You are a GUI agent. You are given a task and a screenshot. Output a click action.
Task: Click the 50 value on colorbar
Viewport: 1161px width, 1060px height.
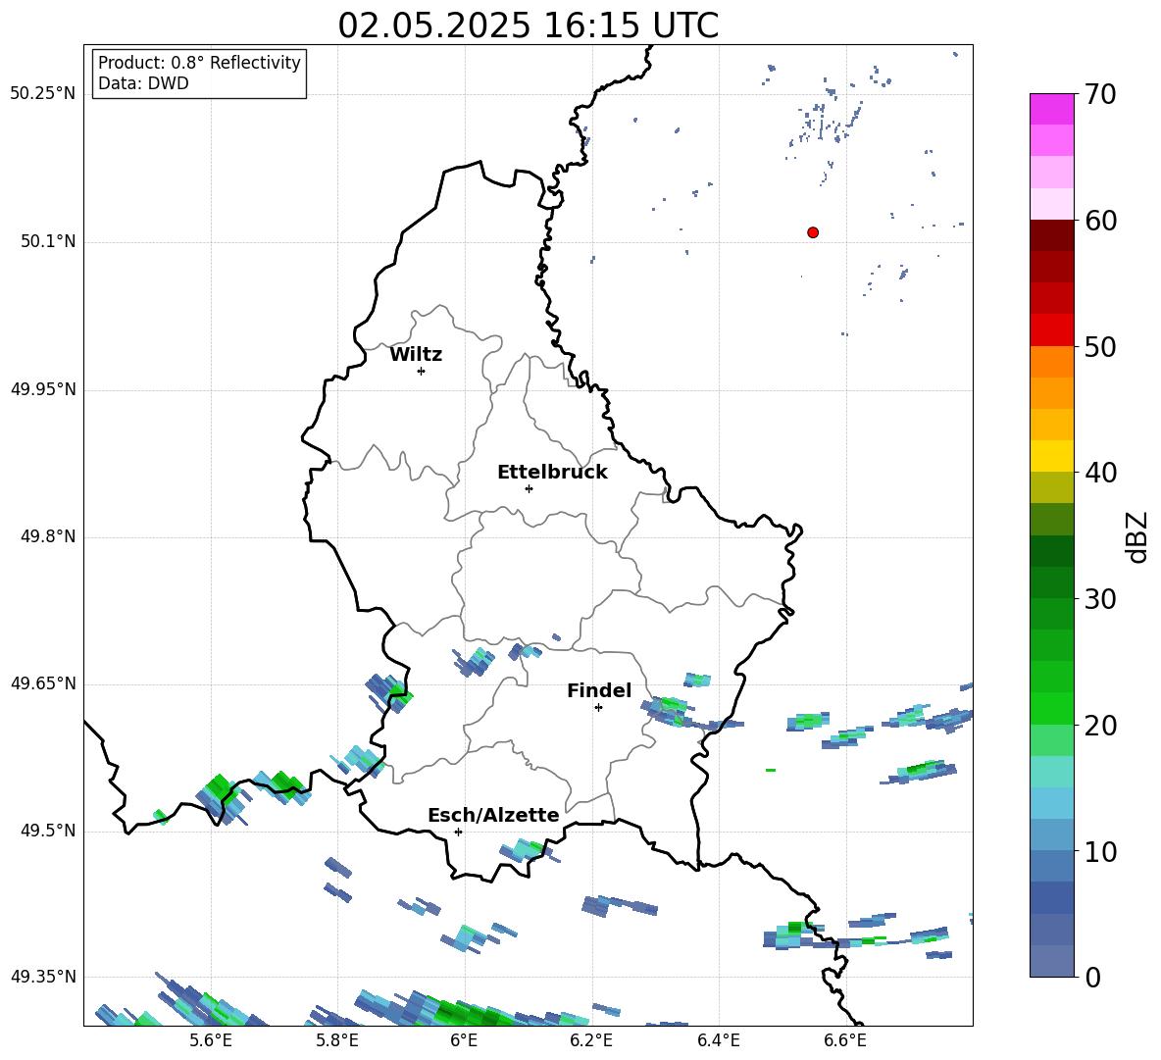[x=1100, y=347]
